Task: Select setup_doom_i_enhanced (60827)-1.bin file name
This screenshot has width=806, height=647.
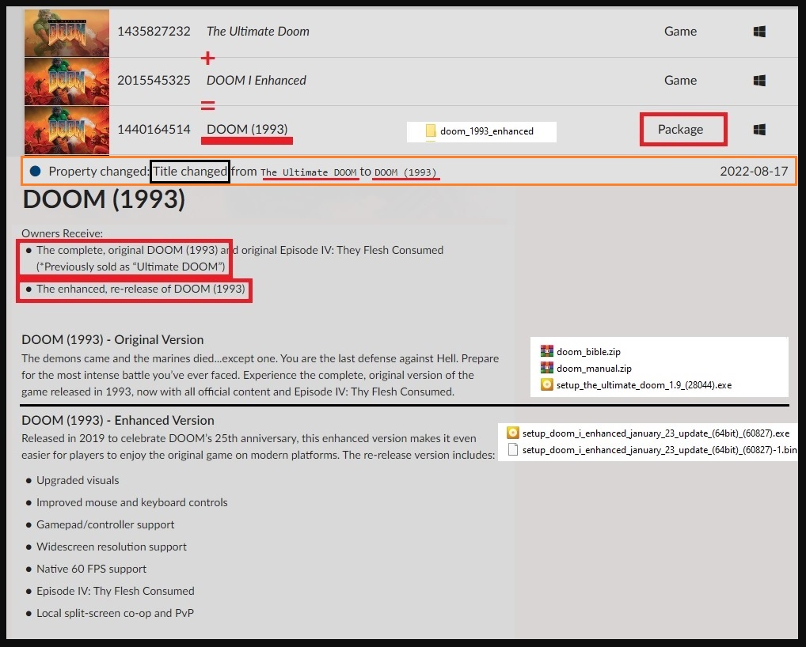Action: [x=660, y=450]
